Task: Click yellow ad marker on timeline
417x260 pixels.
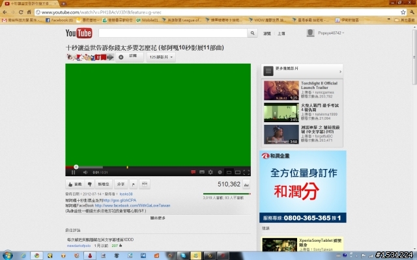Action: click(x=128, y=167)
